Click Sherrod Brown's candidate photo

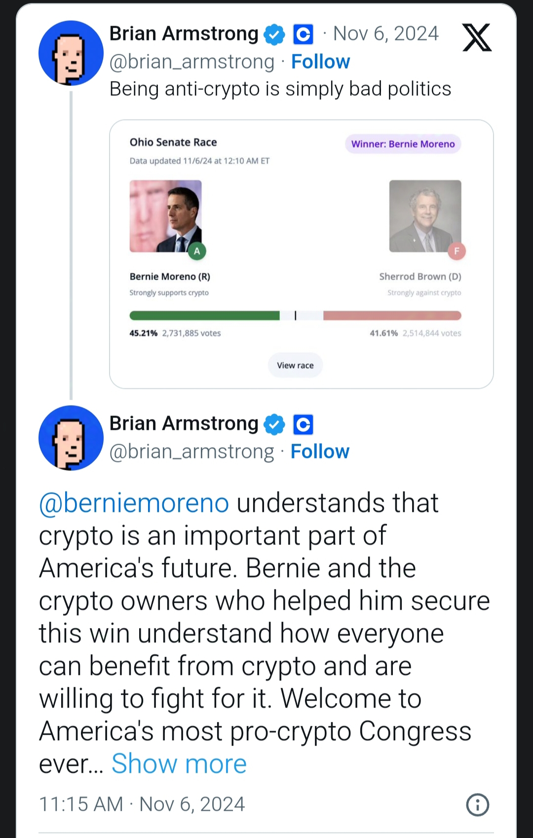tap(425, 216)
